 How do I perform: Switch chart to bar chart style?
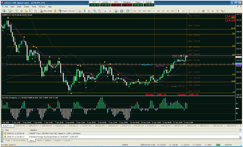[x=80, y=11]
